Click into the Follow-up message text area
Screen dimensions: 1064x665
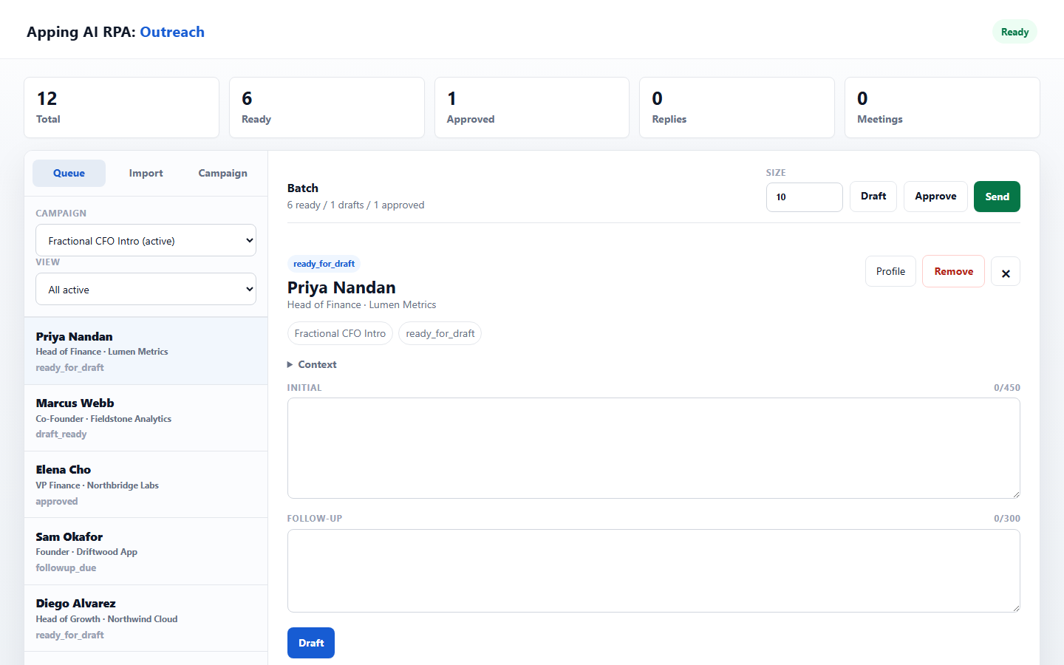click(x=653, y=570)
